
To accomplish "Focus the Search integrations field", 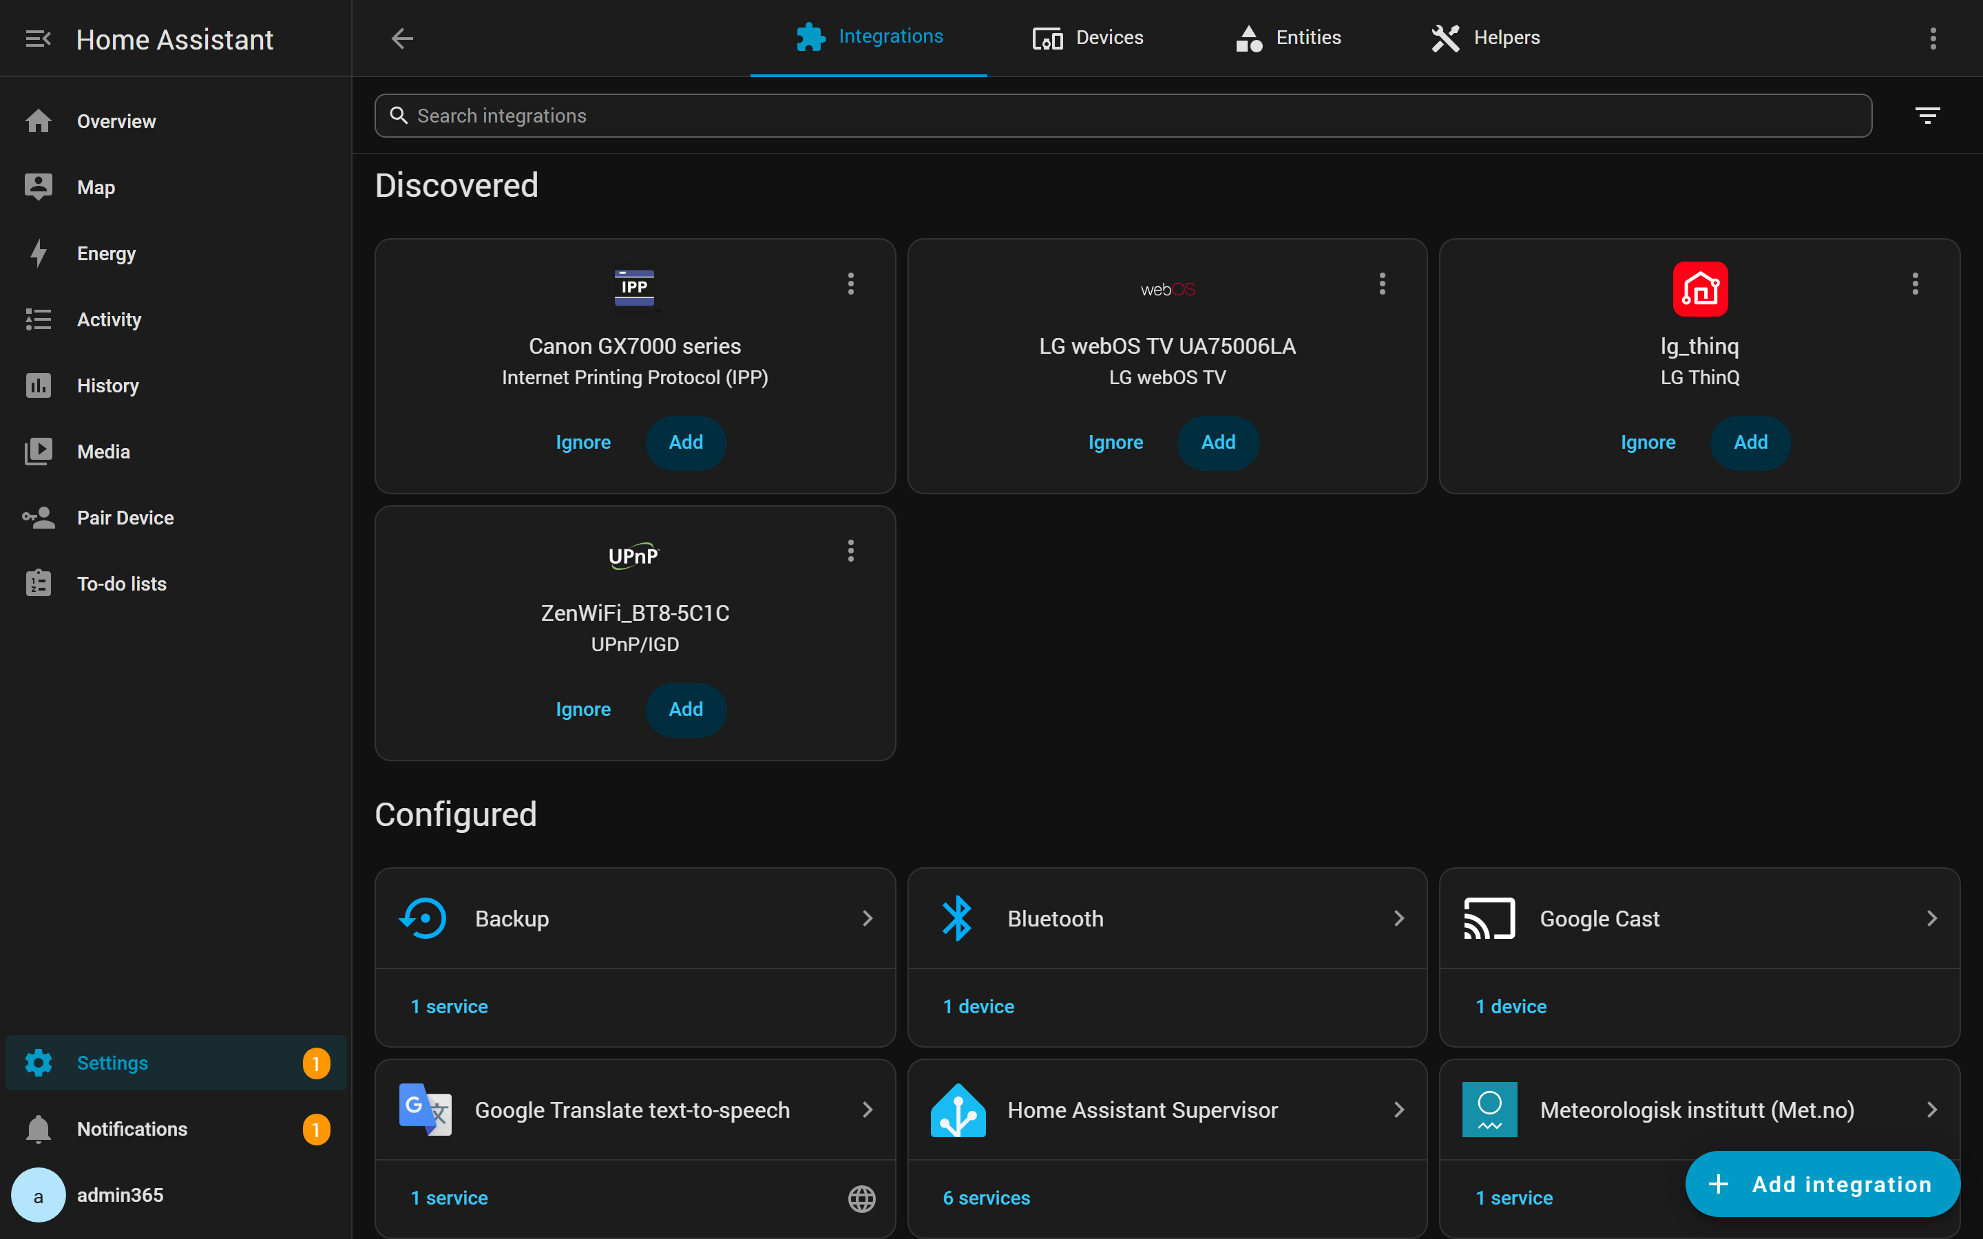I will [1122, 116].
